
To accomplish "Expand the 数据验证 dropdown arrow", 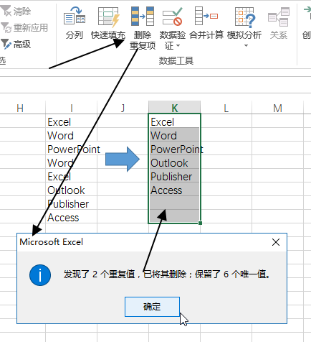I will (178, 45).
